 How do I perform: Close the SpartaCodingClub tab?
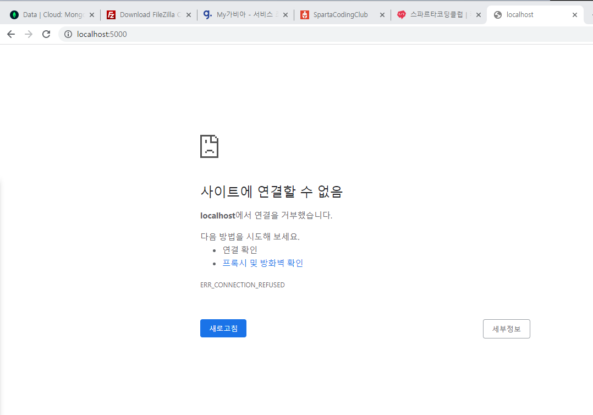382,15
